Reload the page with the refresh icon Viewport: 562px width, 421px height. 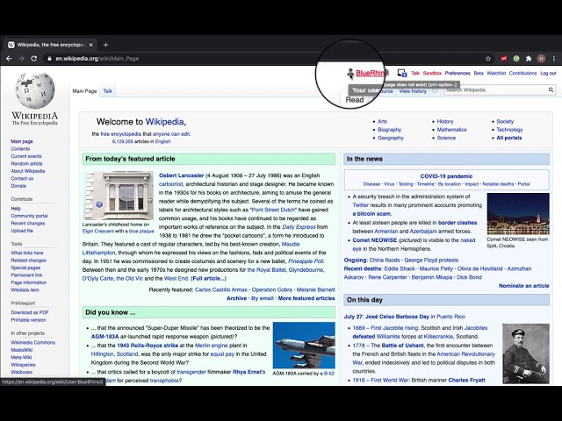click(x=33, y=59)
